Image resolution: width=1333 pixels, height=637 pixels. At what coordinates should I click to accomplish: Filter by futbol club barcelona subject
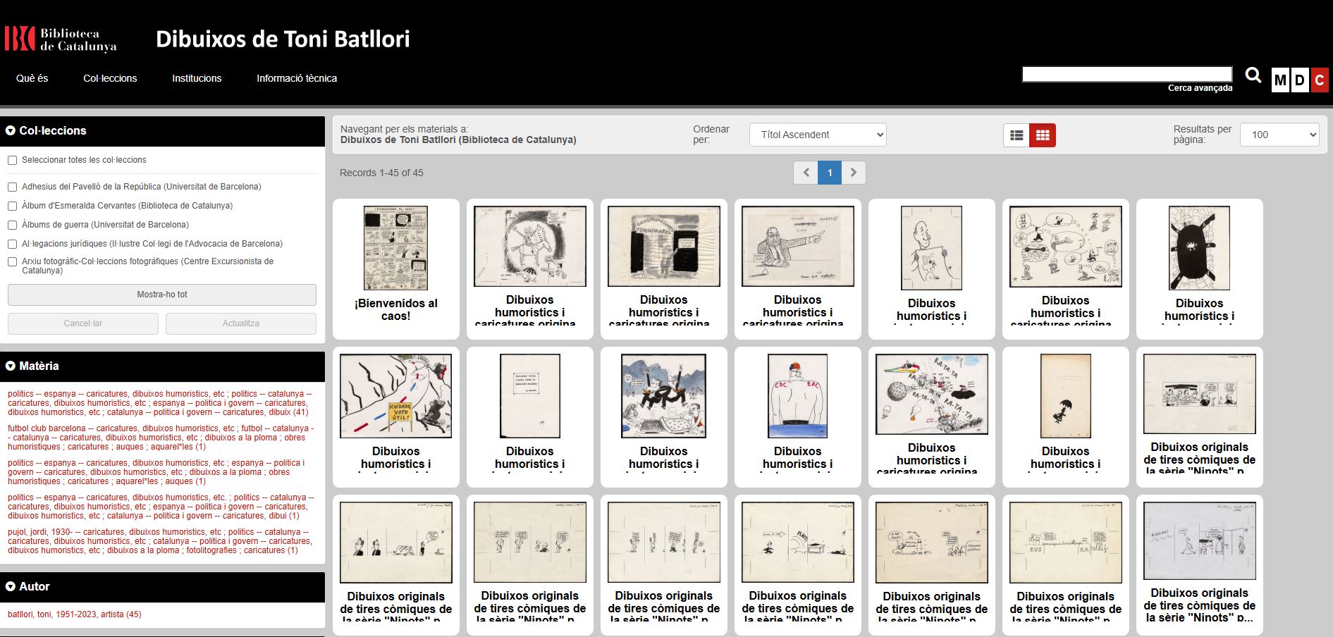coord(161,438)
